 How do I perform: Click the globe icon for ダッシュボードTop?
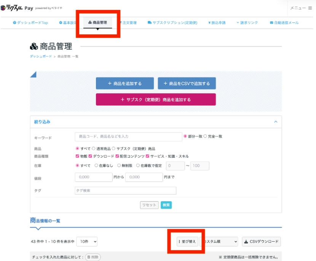coord(14,22)
